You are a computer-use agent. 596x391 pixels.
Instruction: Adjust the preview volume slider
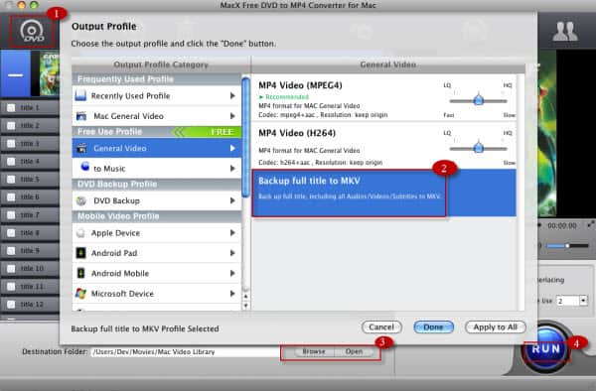(x=567, y=245)
